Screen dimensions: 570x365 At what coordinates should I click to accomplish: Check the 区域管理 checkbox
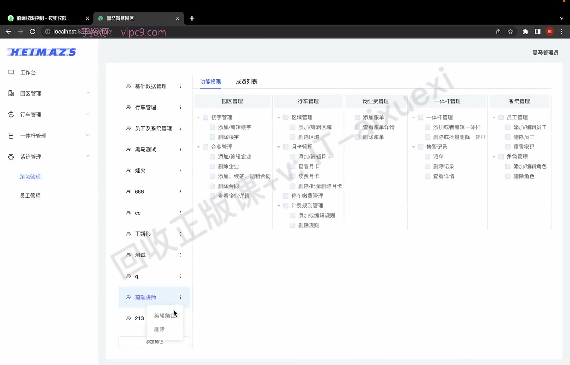[286, 117]
